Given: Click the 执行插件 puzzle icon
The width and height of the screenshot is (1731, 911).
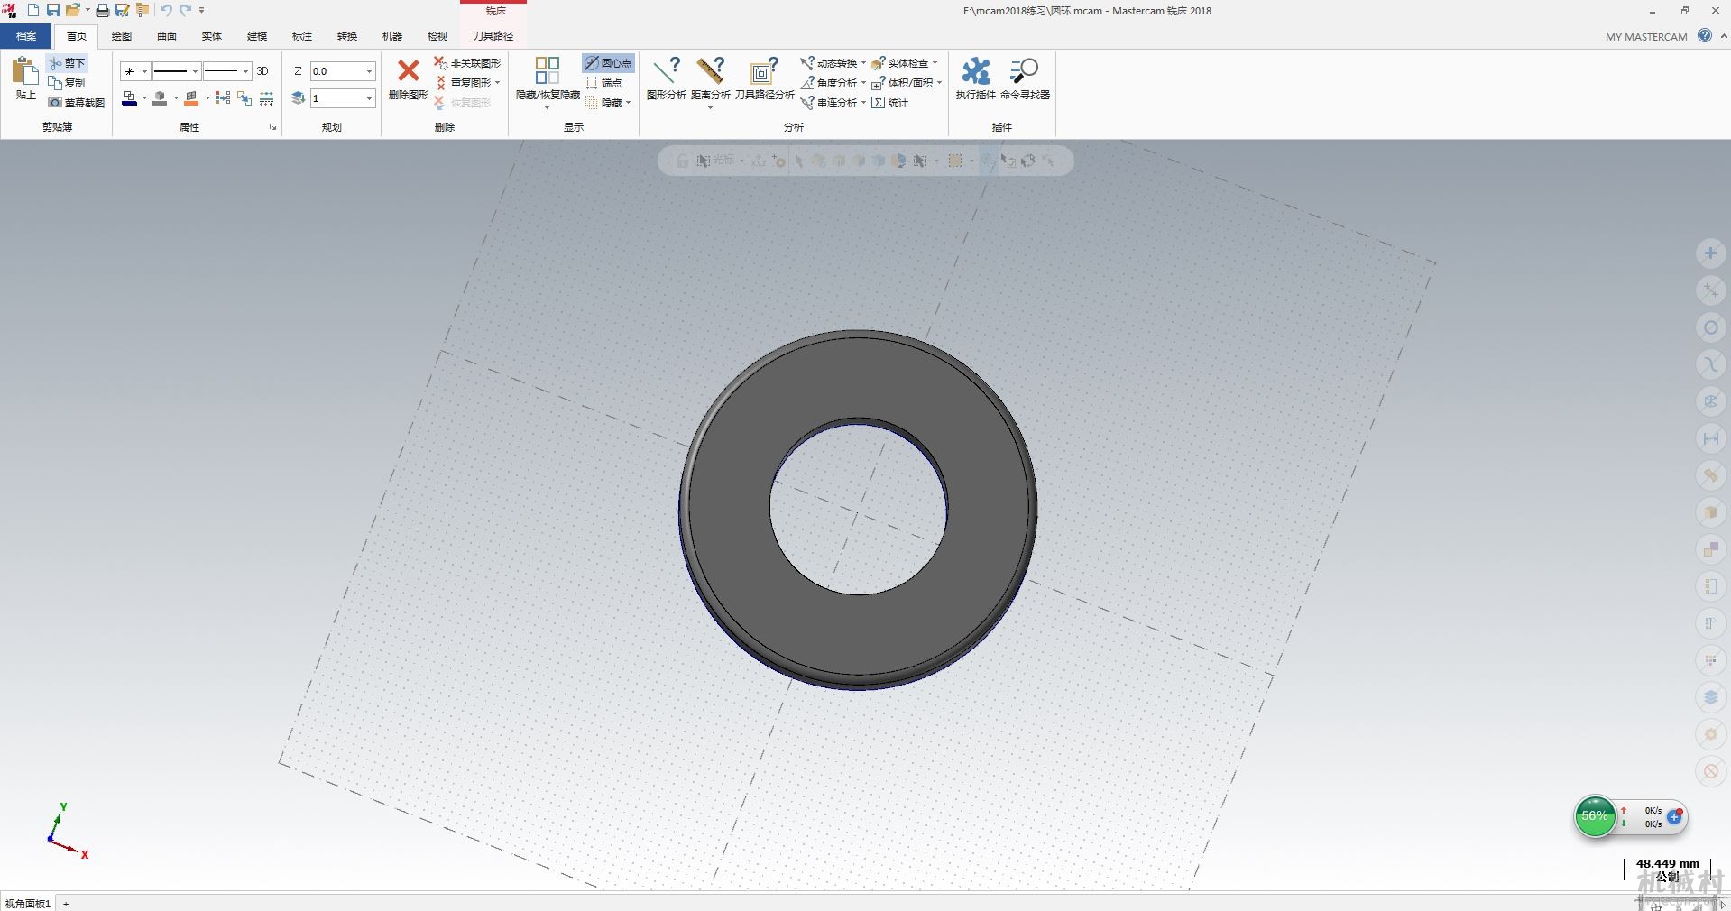Looking at the screenshot, I should point(975,70).
